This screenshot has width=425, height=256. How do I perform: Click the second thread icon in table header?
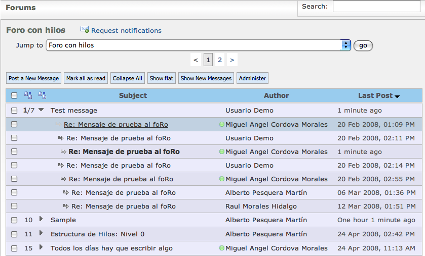(x=43, y=95)
